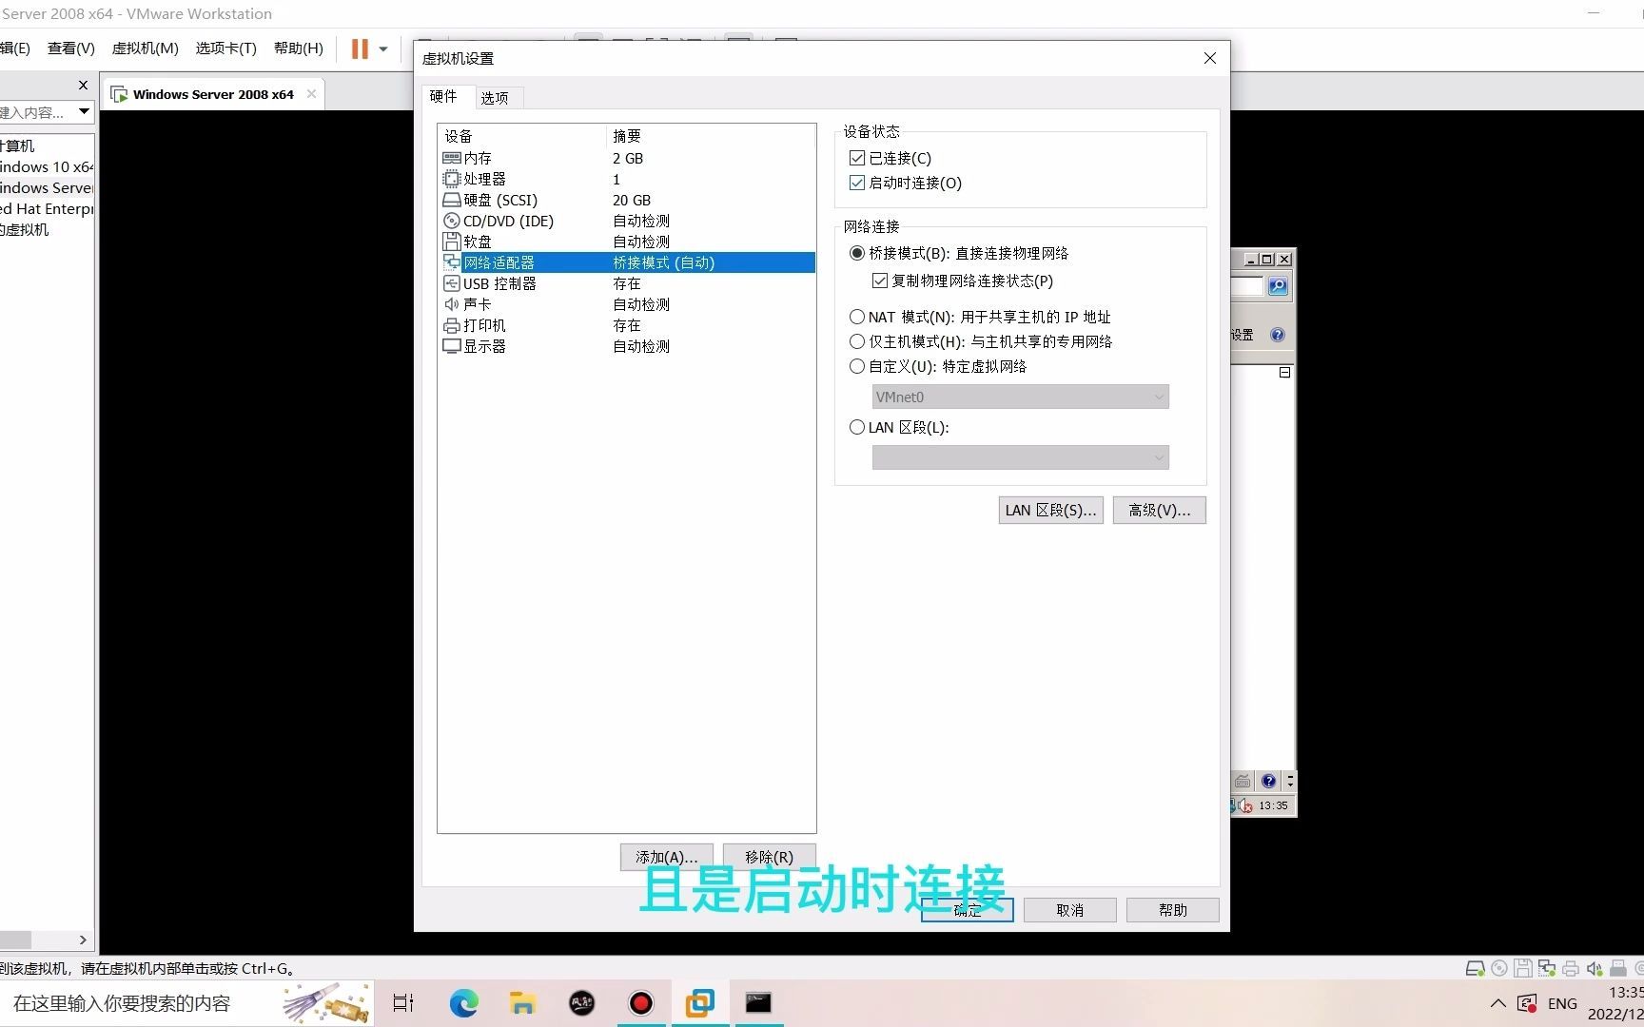Click the Windows search box on taskbar

[186, 1003]
